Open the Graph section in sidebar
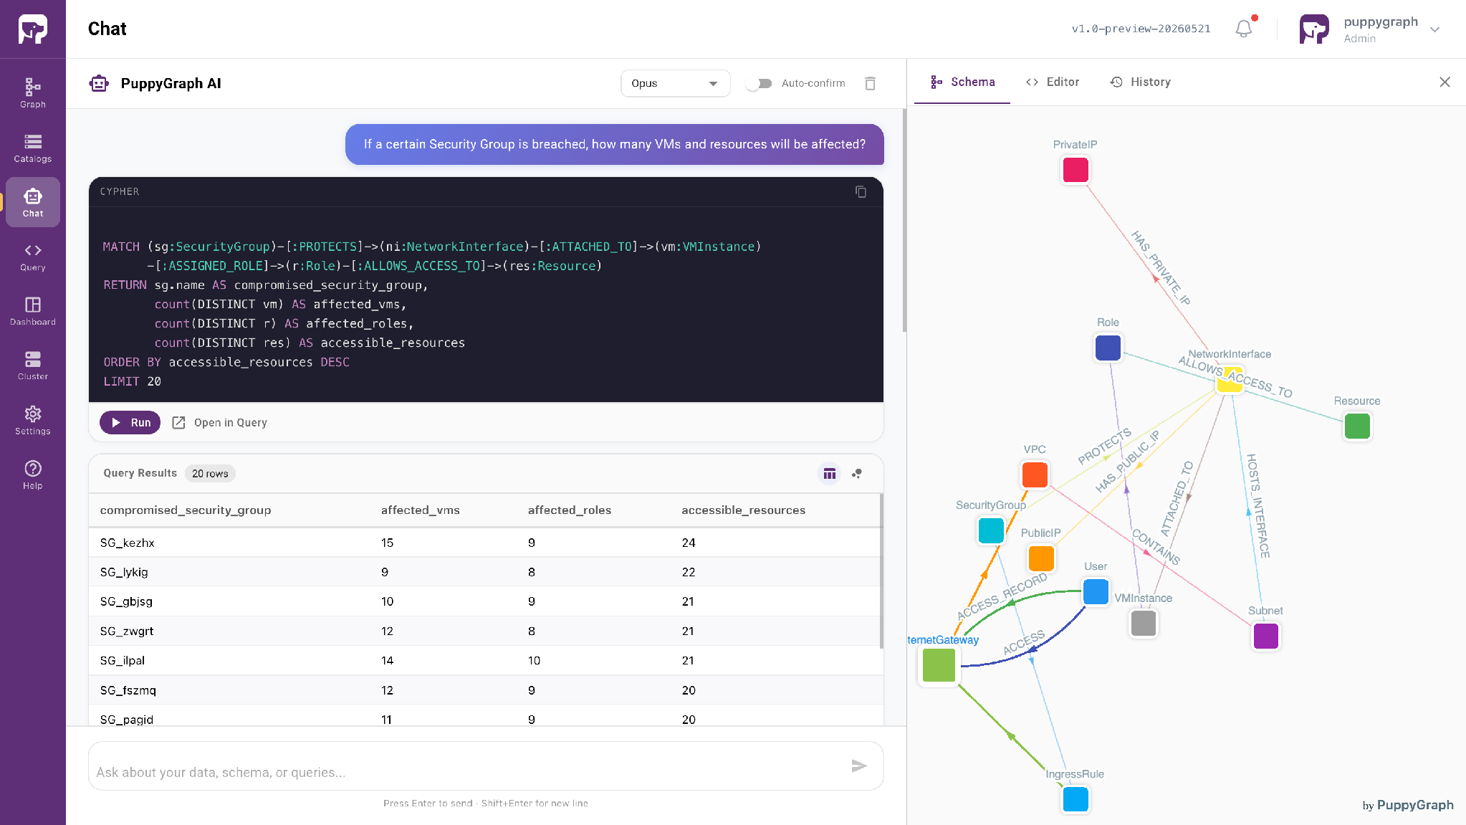The width and height of the screenshot is (1466, 825). pos(33,93)
